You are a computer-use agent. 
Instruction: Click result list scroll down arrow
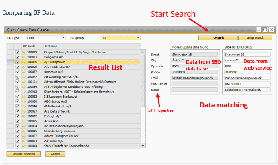click(x=143, y=146)
